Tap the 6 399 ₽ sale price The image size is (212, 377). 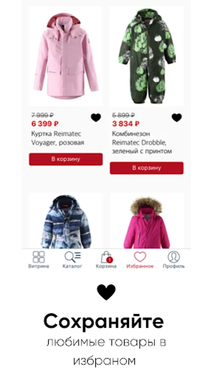(45, 124)
